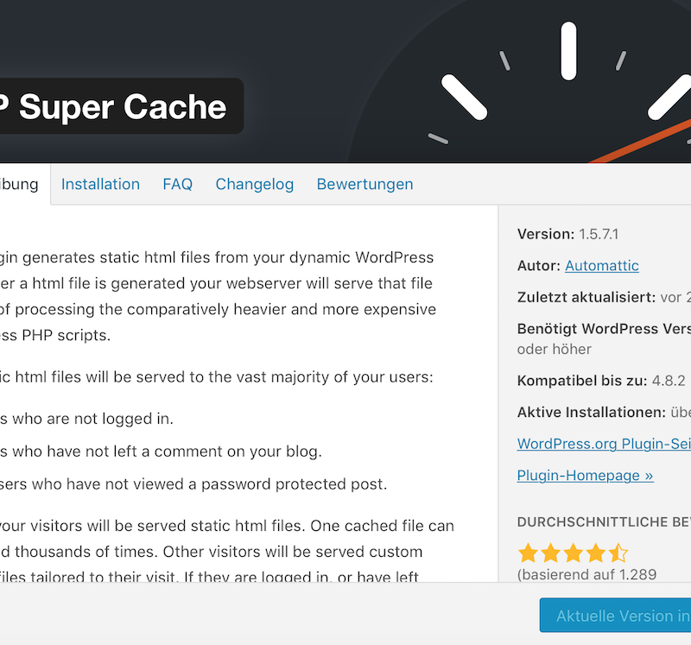View the Changelog tab
691x645 pixels.
[x=254, y=184]
